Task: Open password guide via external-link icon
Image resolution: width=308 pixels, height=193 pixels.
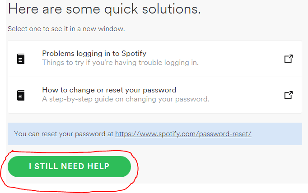Action: [x=289, y=95]
